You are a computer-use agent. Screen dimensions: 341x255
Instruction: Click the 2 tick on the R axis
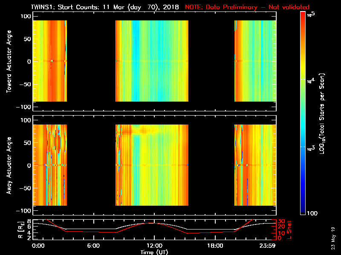tap(29, 238)
